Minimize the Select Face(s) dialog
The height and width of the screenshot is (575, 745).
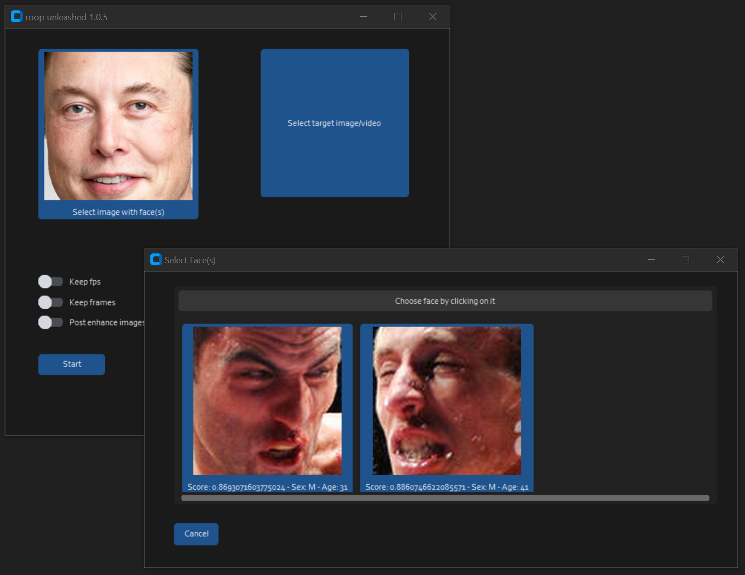pyautogui.click(x=651, y=259)
